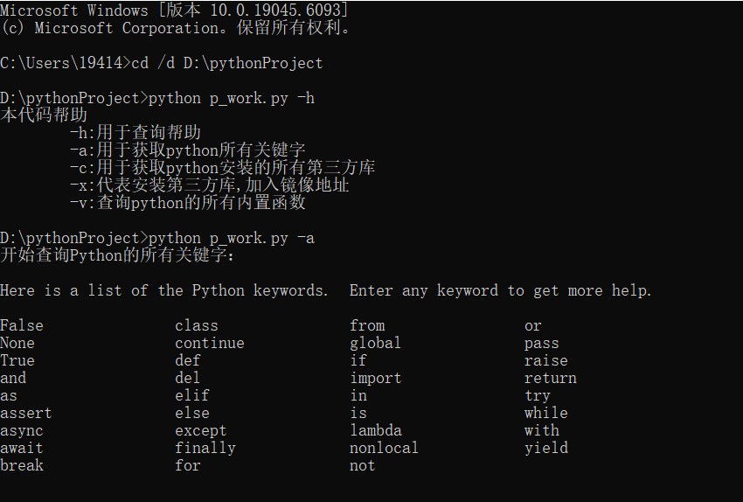Click the "finally" keyword

tap(205, 448)
